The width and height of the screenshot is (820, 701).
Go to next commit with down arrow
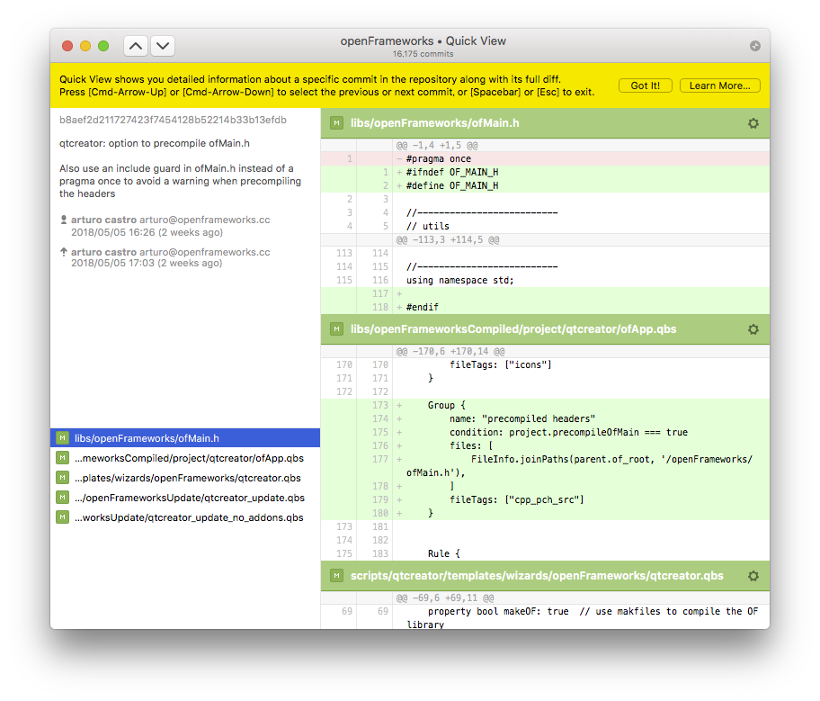point(162,46)
